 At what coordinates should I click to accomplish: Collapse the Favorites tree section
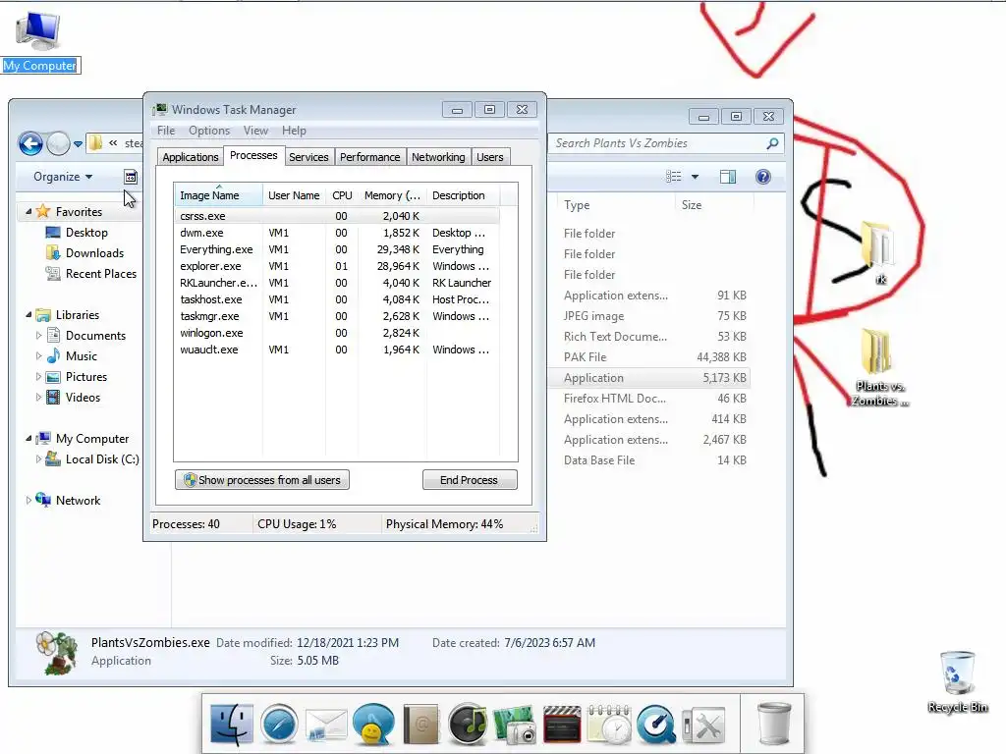[28, 211]
